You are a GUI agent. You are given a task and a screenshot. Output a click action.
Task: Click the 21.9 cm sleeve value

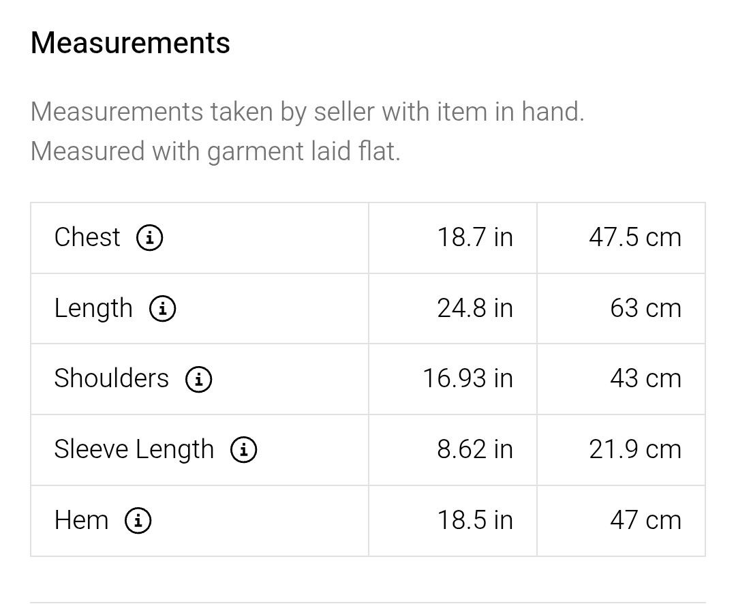[x=635, y=449]
